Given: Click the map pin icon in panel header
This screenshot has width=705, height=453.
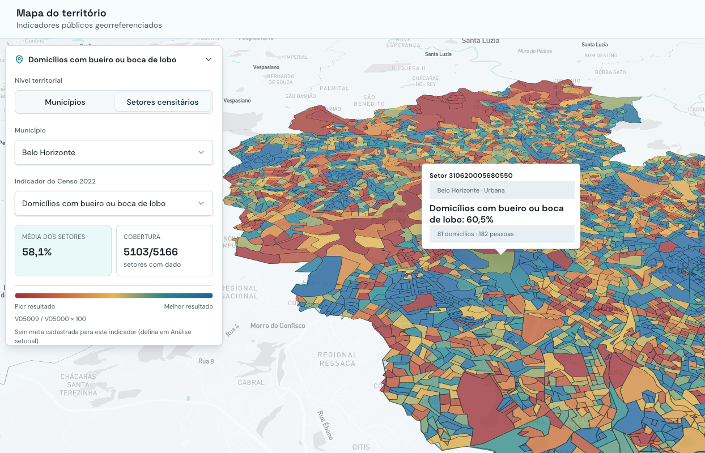Looking at the screenshot, I should 19,59.
